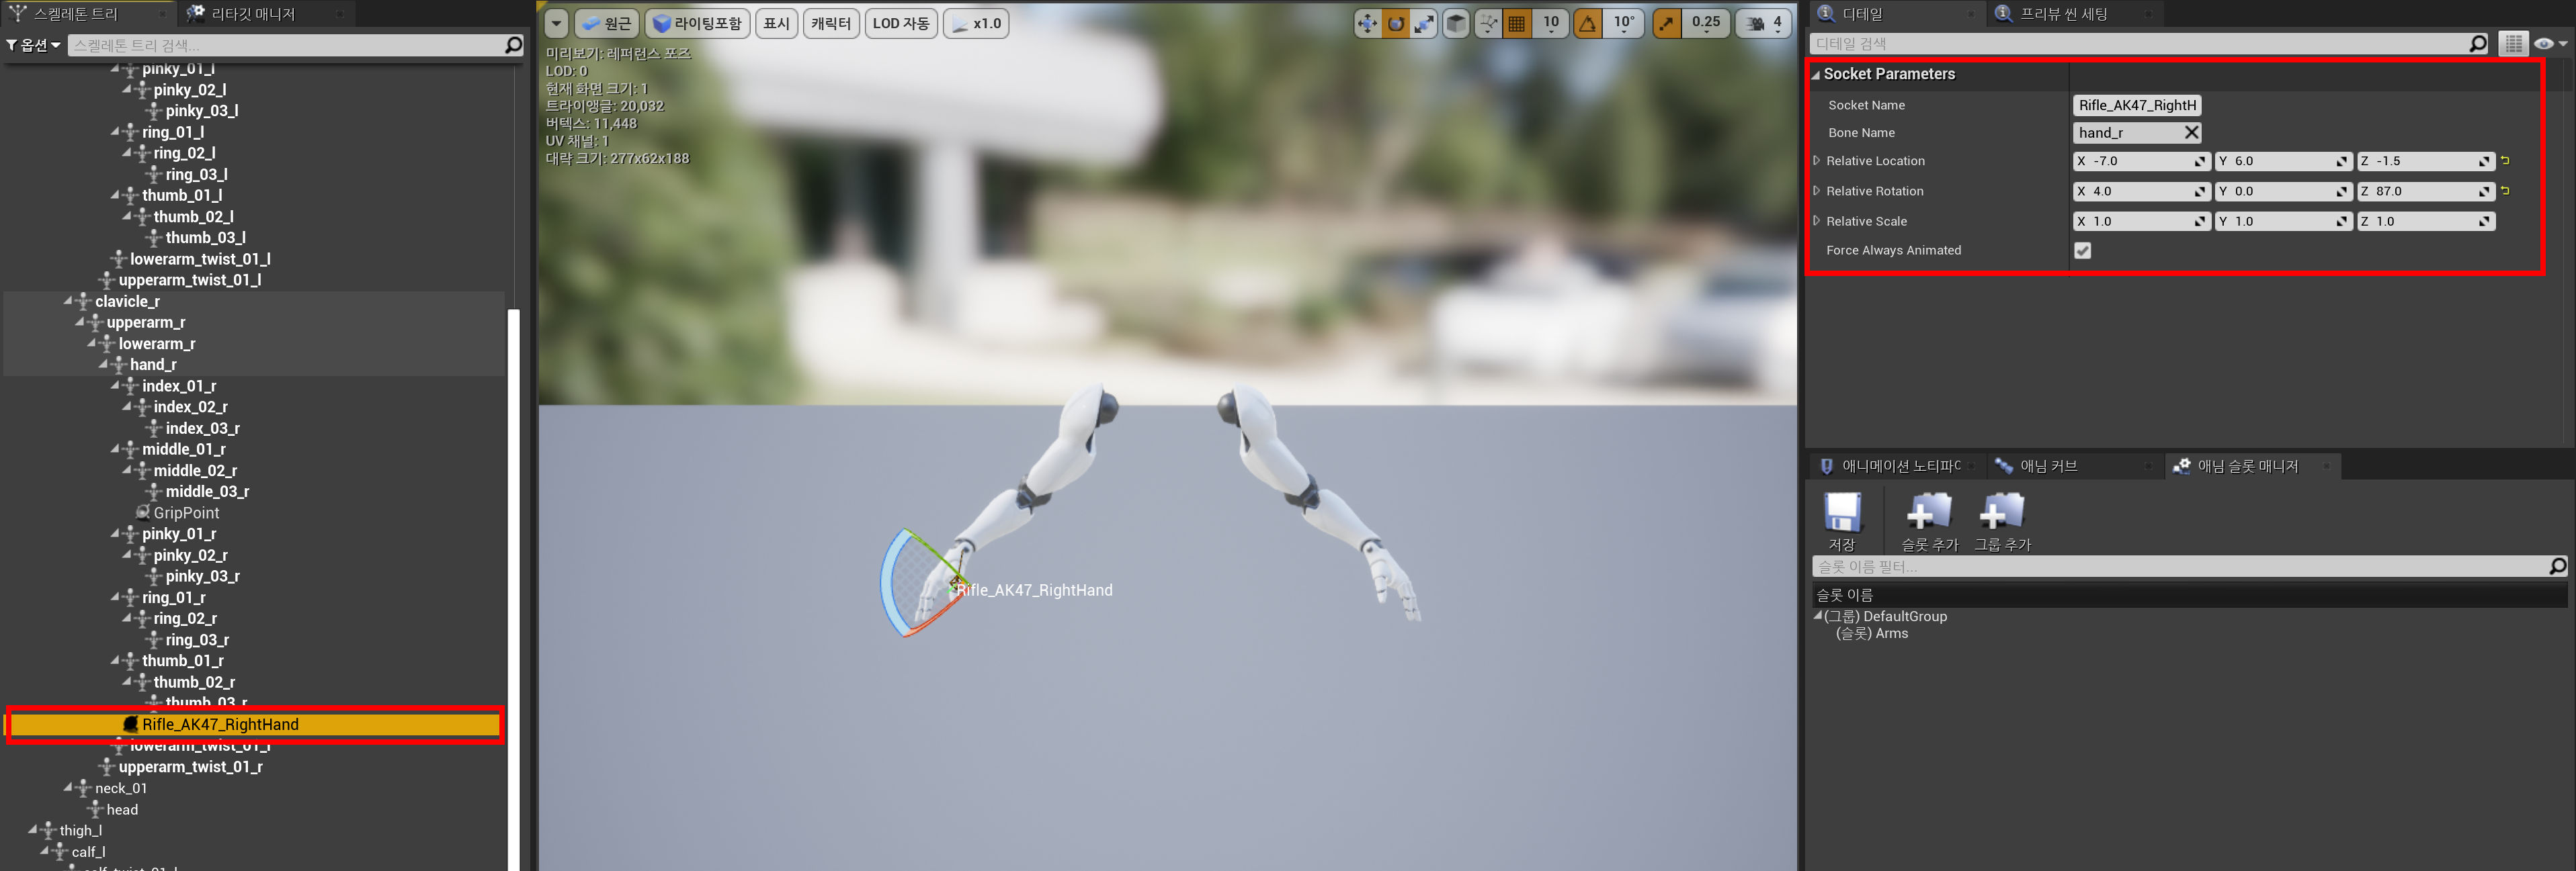Open camera speed 4 dropdown
Screen dimensions: 2576x871
click(1764, 23)
